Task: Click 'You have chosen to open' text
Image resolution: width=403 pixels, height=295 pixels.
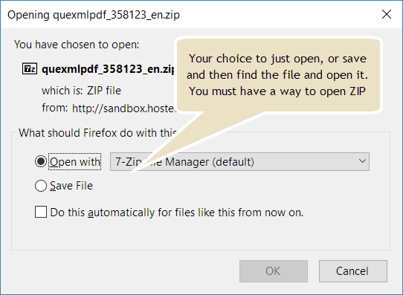Action: click(77, 45)
